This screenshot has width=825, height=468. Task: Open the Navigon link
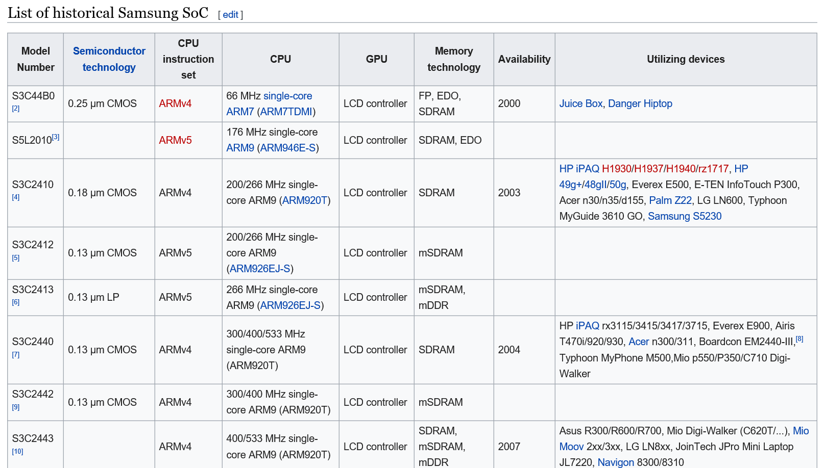(616, 462)
